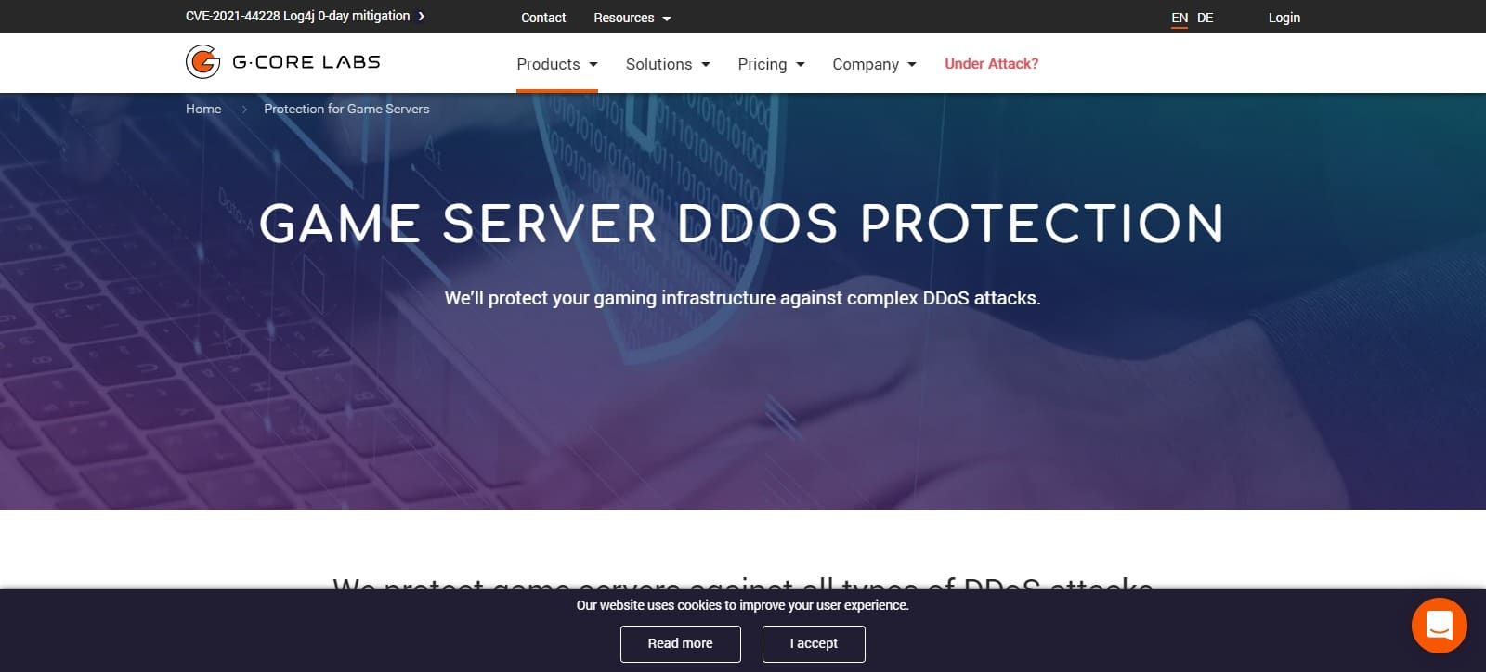Screen dimensions: 1486x672
Task: Accept cookies with I accept button
Action: (x=814, y=643)
